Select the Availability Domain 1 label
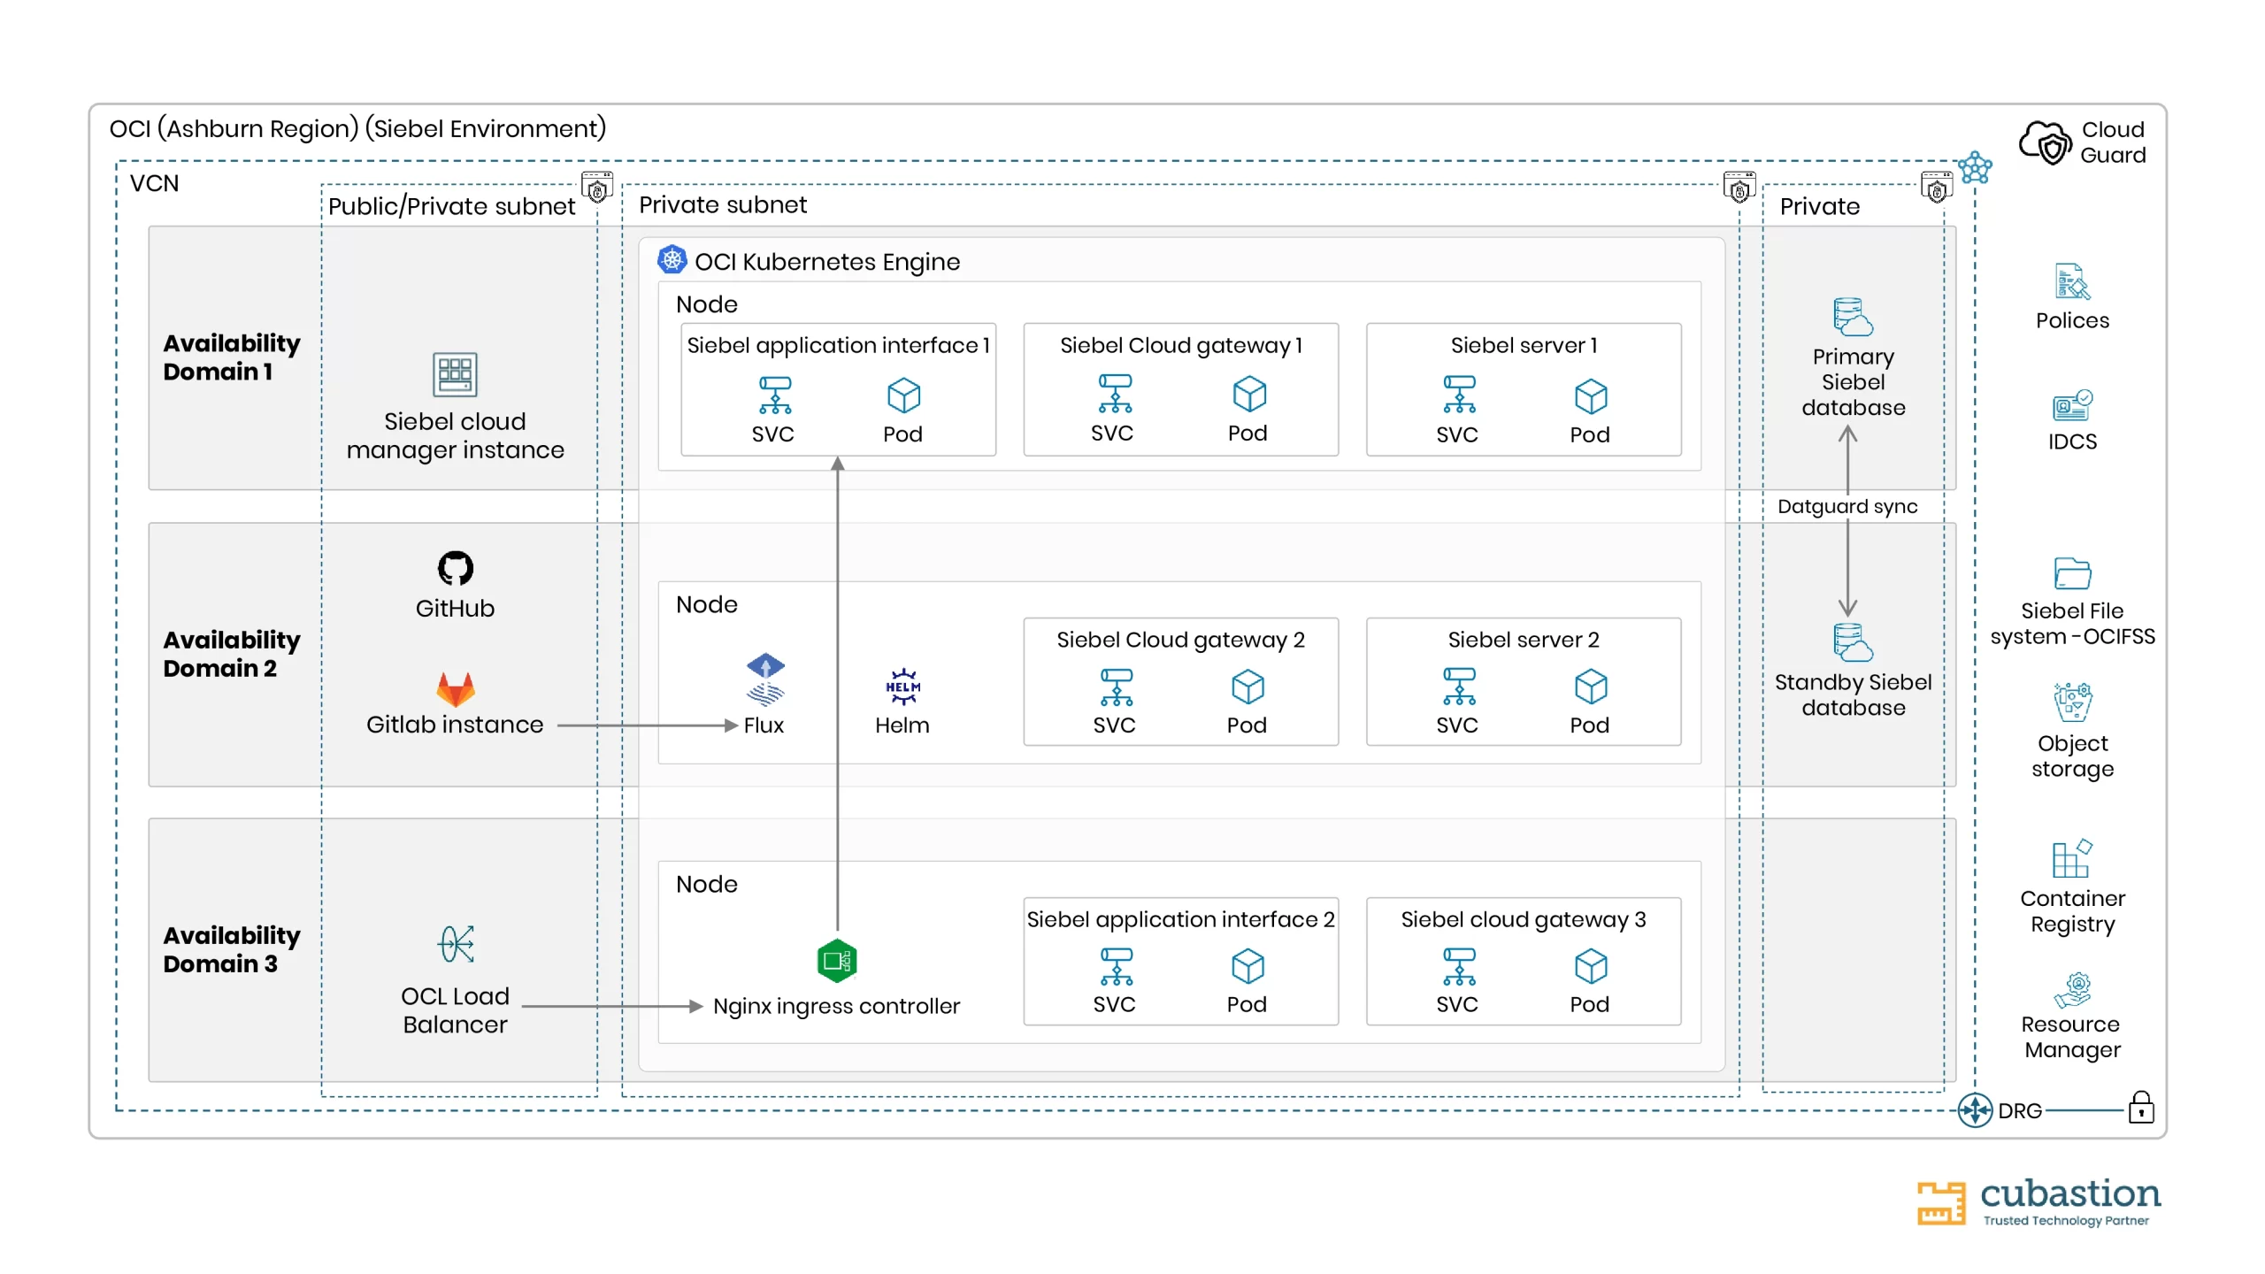Viewport: 2265px width, 1274px height. (x=231, y=357)
